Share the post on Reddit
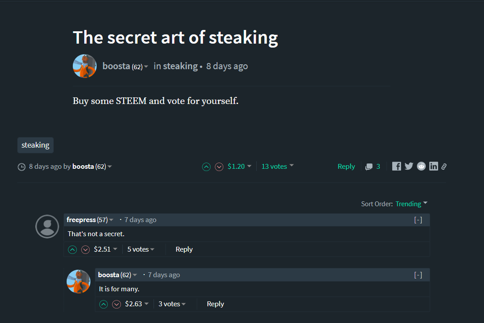Viewport: 484px width, 323px height. point(421,166)
